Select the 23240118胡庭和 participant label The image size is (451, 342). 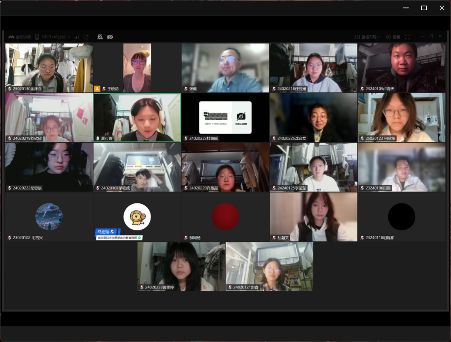point(380,237)
